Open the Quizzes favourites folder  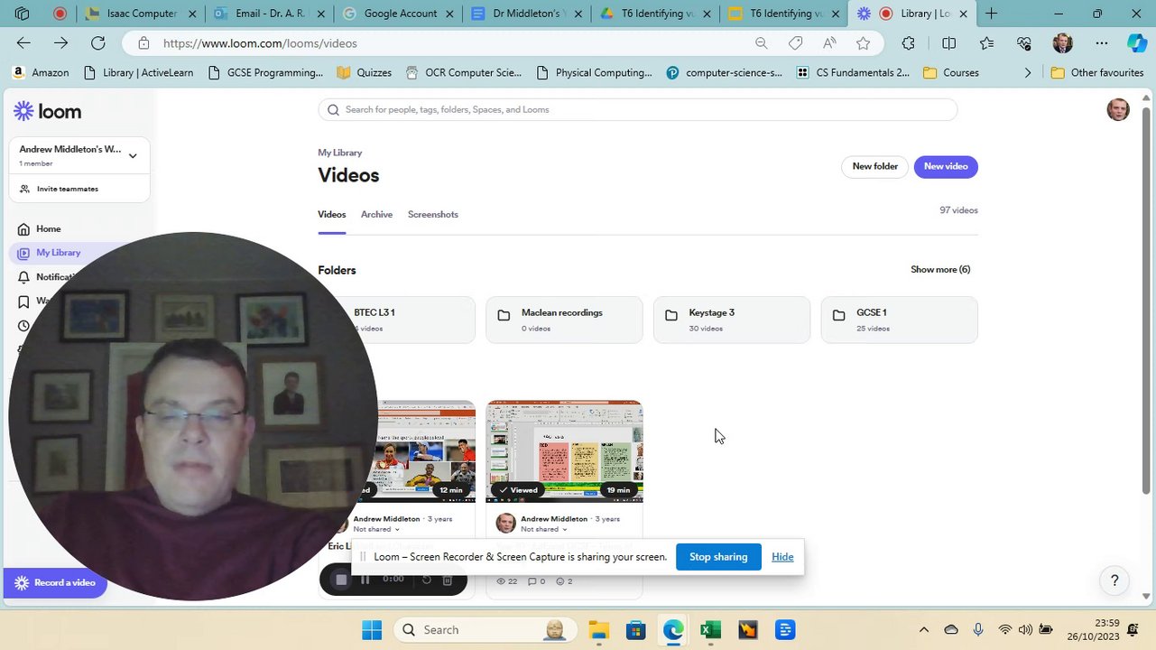click(x=364, y=73)
